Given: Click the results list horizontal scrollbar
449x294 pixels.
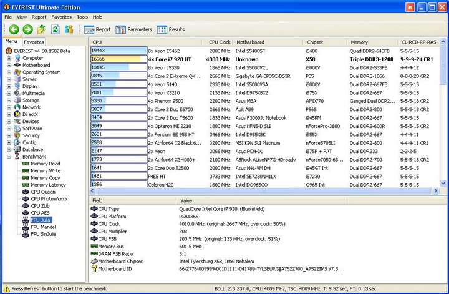Looking at the screenshot, I should tap(263, 190).
